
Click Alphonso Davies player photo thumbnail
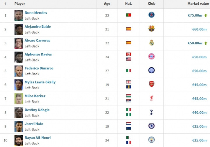pyautogui.click(x=19, y=57)
